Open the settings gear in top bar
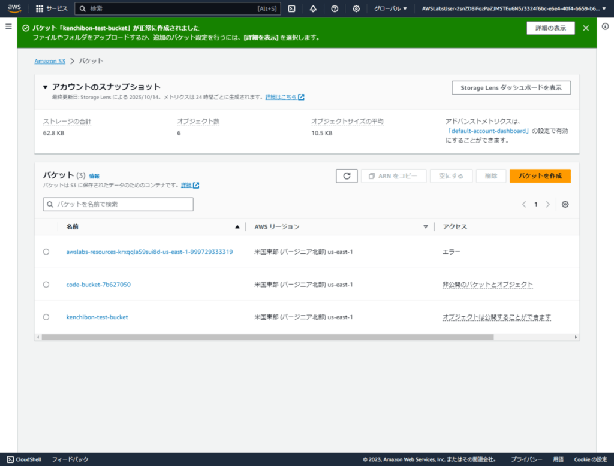The width and height of the screenshot is (614, 466). [356, 8]
